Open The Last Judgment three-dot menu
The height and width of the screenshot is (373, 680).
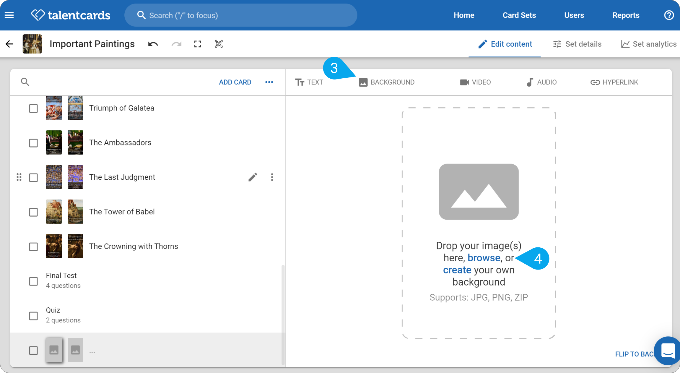[272, 177]
